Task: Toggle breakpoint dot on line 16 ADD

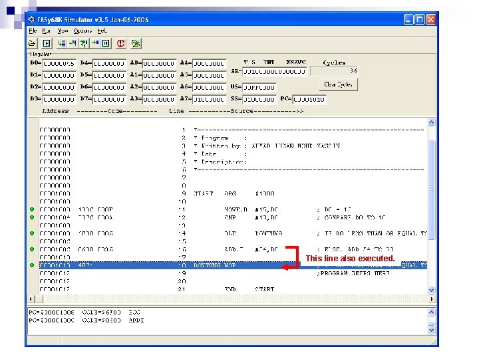Action: click(32, 249)
